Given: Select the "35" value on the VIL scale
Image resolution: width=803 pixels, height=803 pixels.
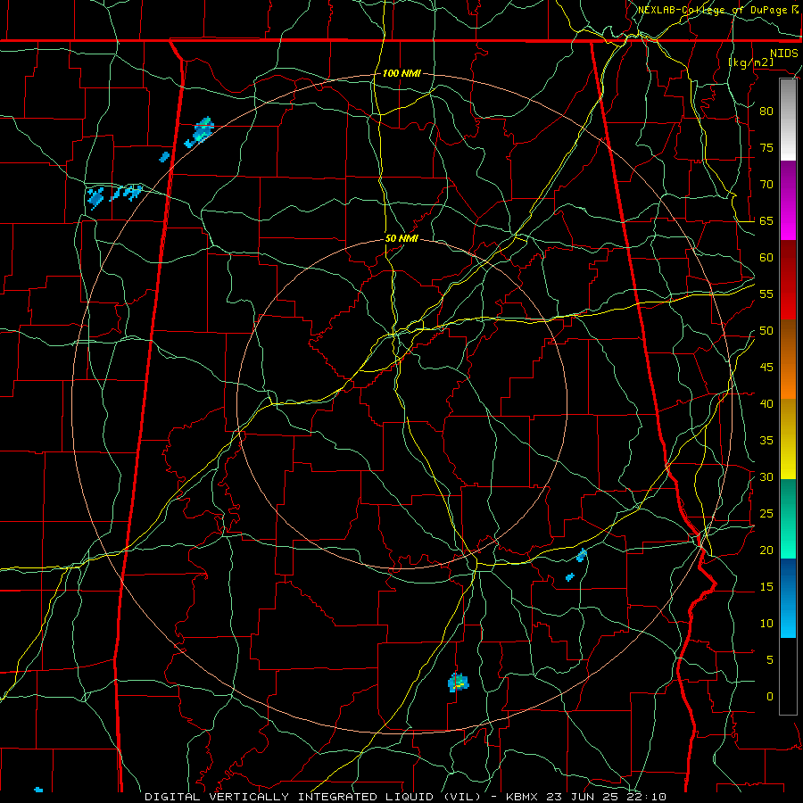Looking at the screenshot, I should pos(766,441).
